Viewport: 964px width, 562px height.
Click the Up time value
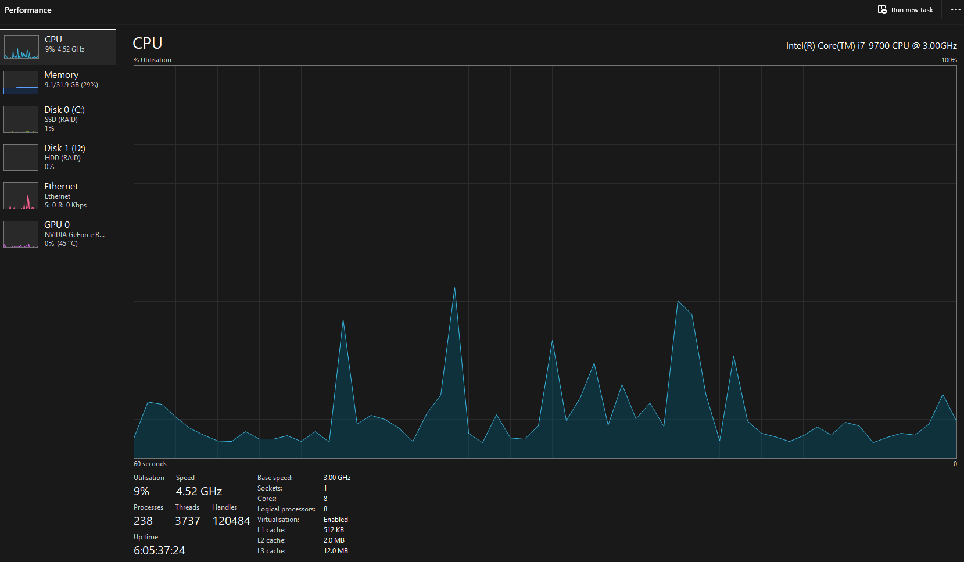click(x=159, y=550)
